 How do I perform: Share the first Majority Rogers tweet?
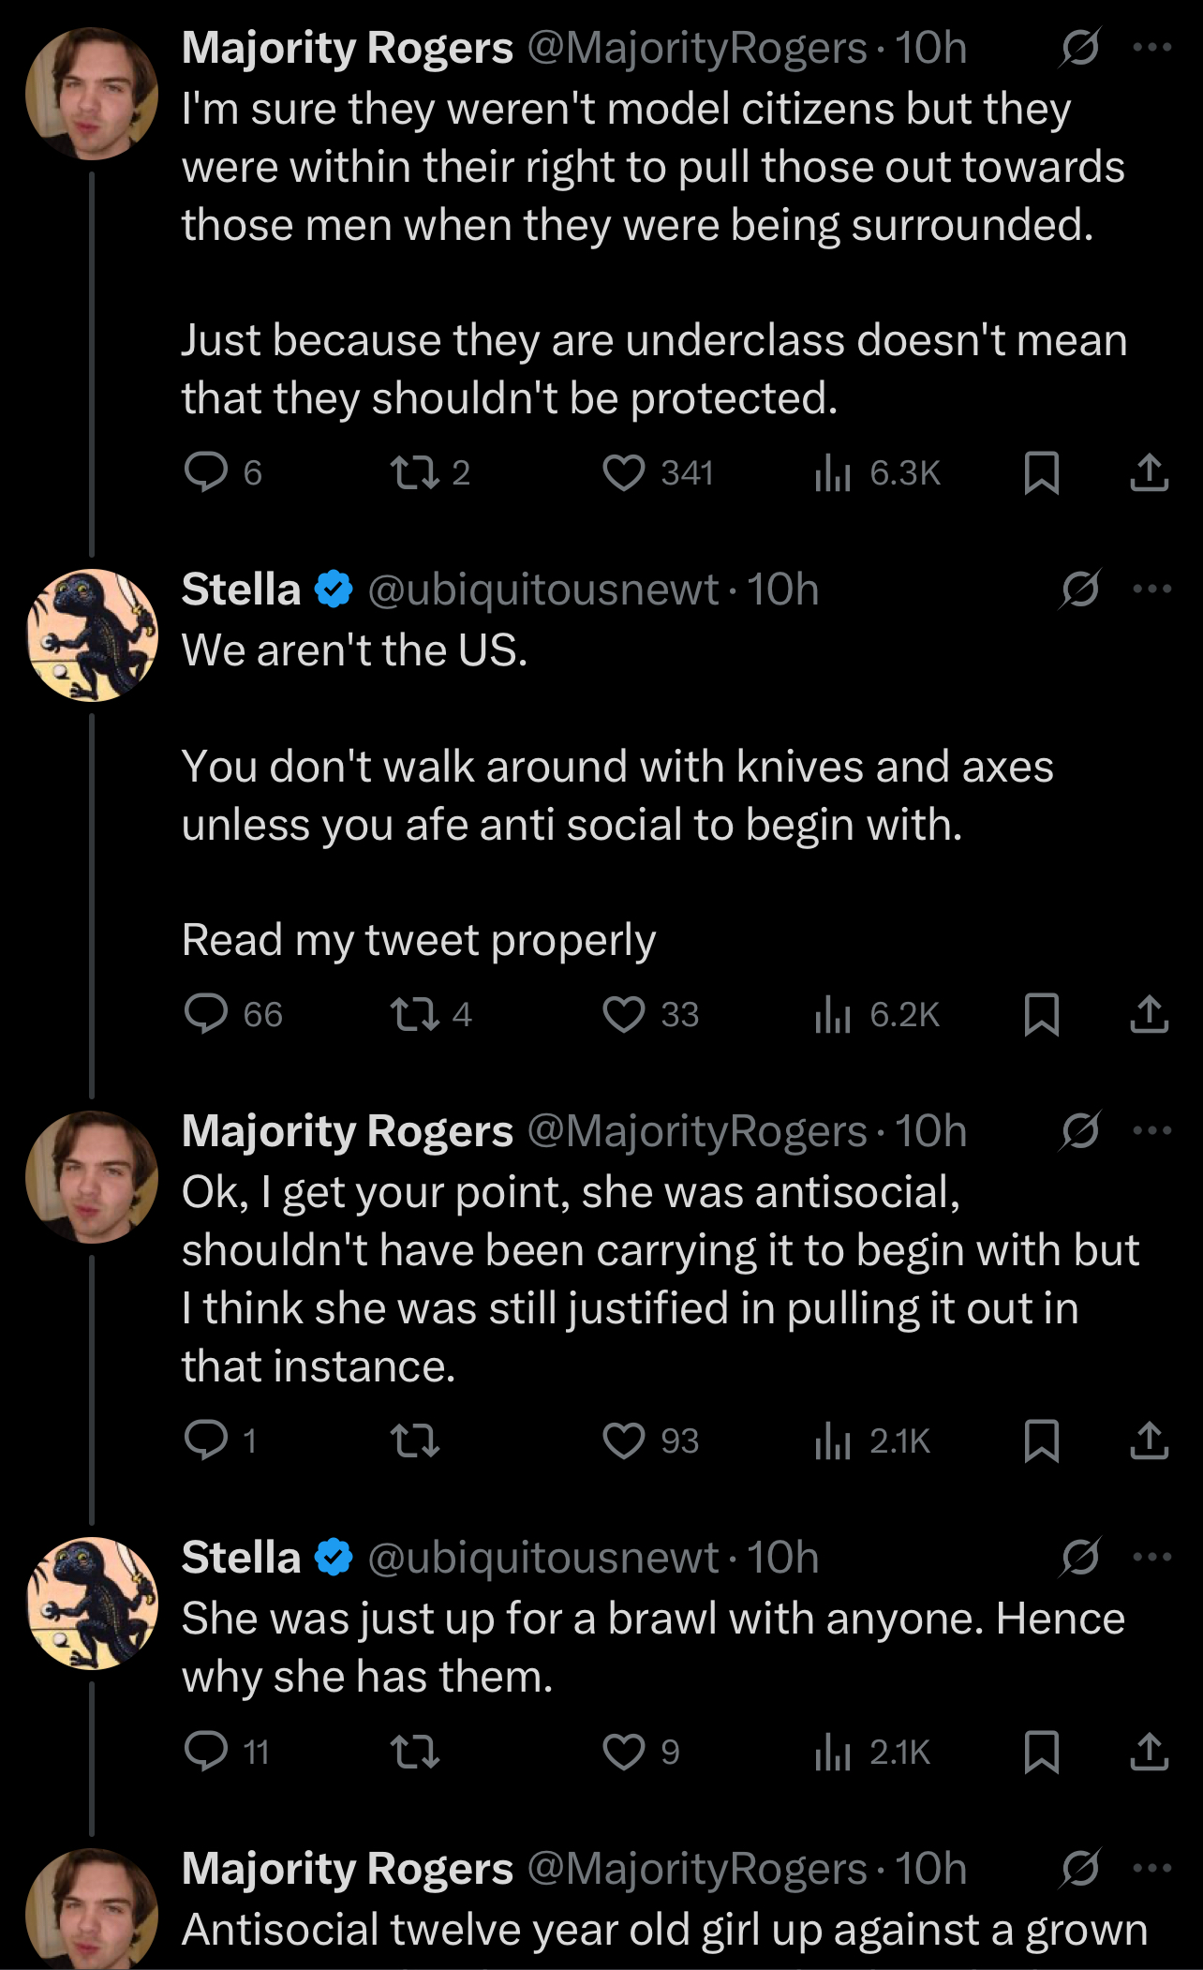point(1149,472)
